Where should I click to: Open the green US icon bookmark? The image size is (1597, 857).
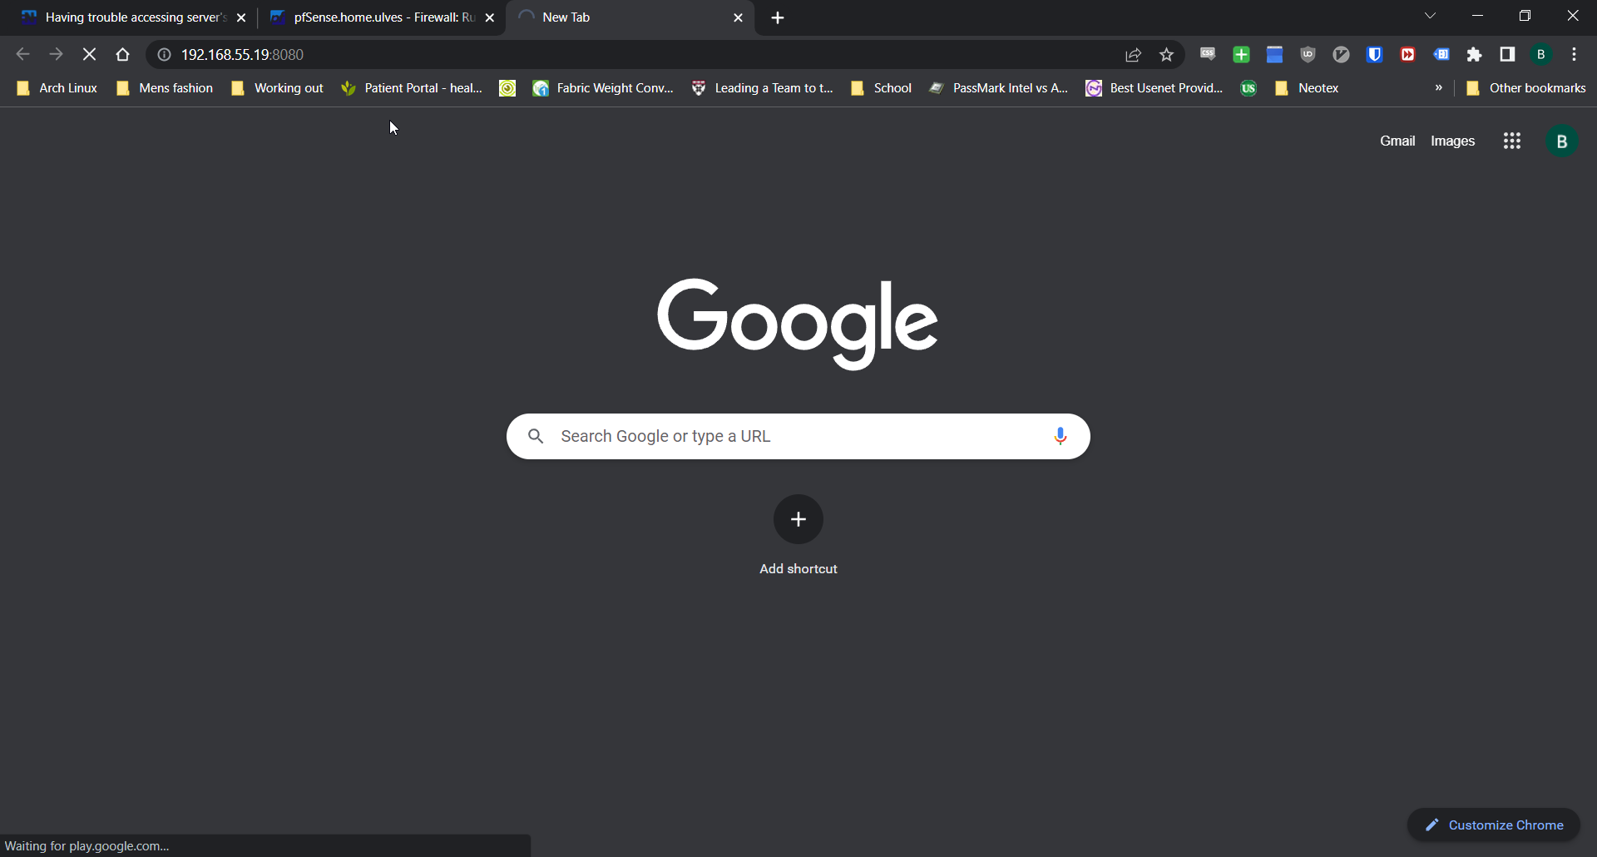tap(1248, 88)
